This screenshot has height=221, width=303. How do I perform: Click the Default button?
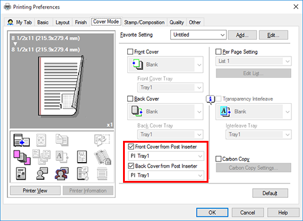(270, 193)
